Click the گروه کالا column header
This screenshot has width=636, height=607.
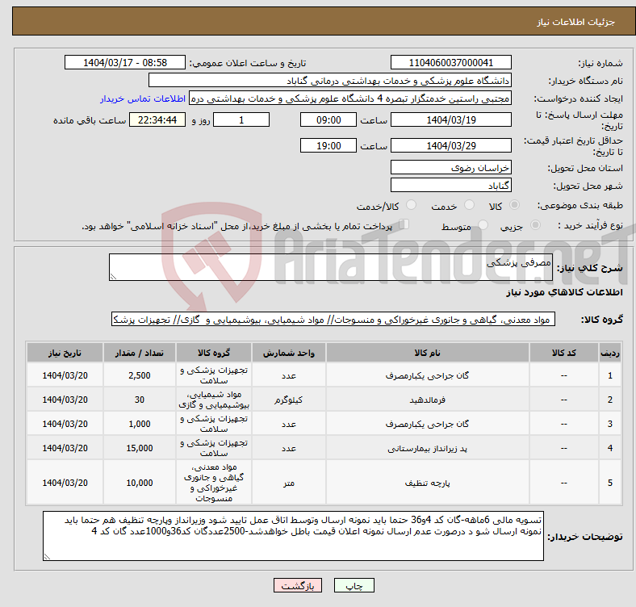(x=214, y=353)
